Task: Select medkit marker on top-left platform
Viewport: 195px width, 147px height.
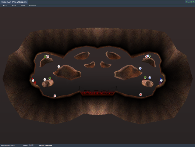Action: [x=48, y=57]
